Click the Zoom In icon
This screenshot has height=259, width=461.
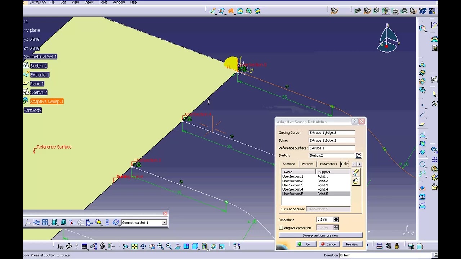coord(160,246)
